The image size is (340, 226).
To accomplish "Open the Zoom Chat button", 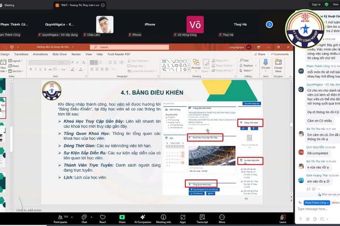I will tap(84, 219).
